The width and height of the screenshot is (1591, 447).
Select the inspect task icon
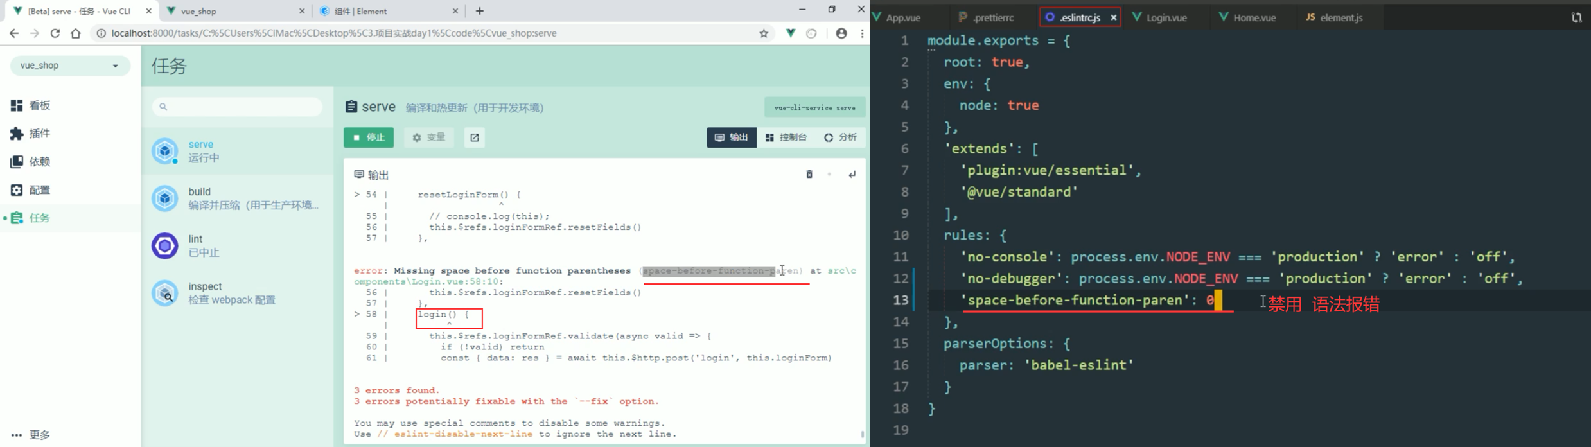click(x=164, y=293)
